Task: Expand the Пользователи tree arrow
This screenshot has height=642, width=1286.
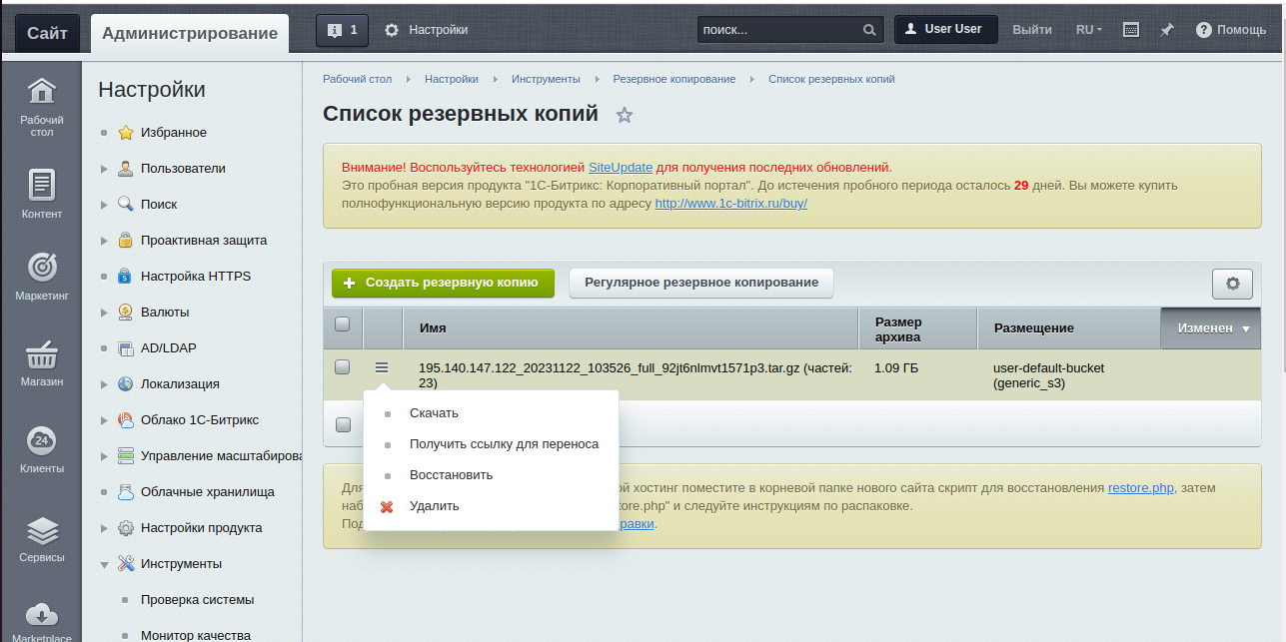Action: point(104,169)
